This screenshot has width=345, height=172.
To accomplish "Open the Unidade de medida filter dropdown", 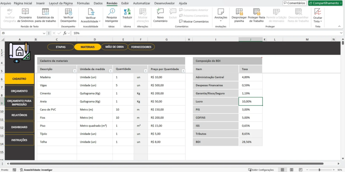I will tap(110, 71).
